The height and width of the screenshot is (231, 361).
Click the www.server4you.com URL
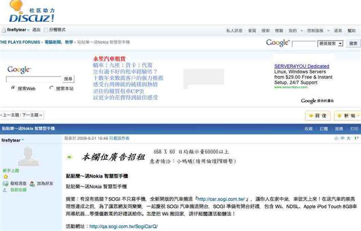coord(291,87)
